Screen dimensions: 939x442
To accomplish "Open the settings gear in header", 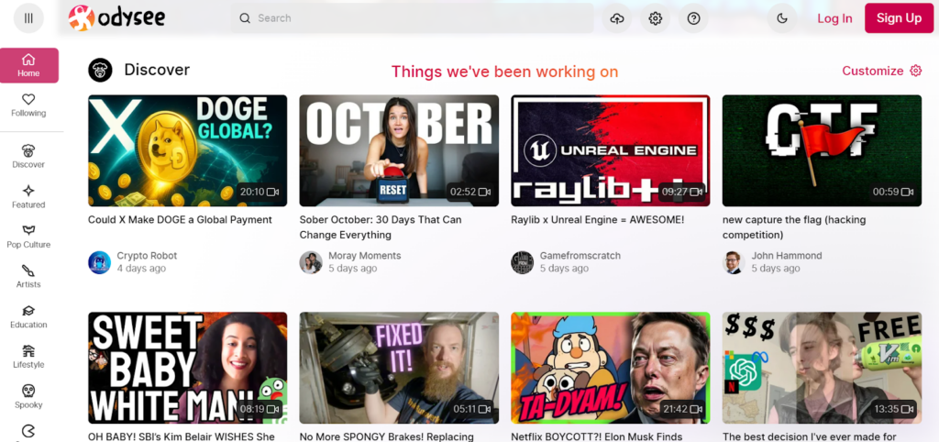I will tap(655, 18).
